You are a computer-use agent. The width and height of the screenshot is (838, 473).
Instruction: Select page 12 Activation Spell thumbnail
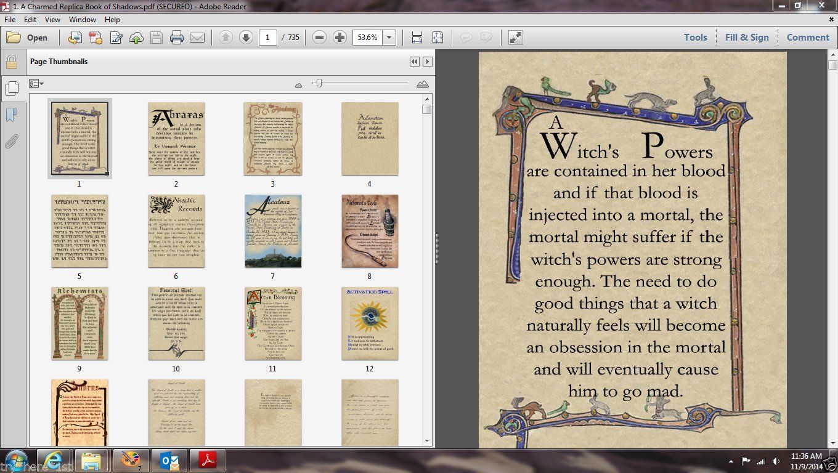[370, 323]
